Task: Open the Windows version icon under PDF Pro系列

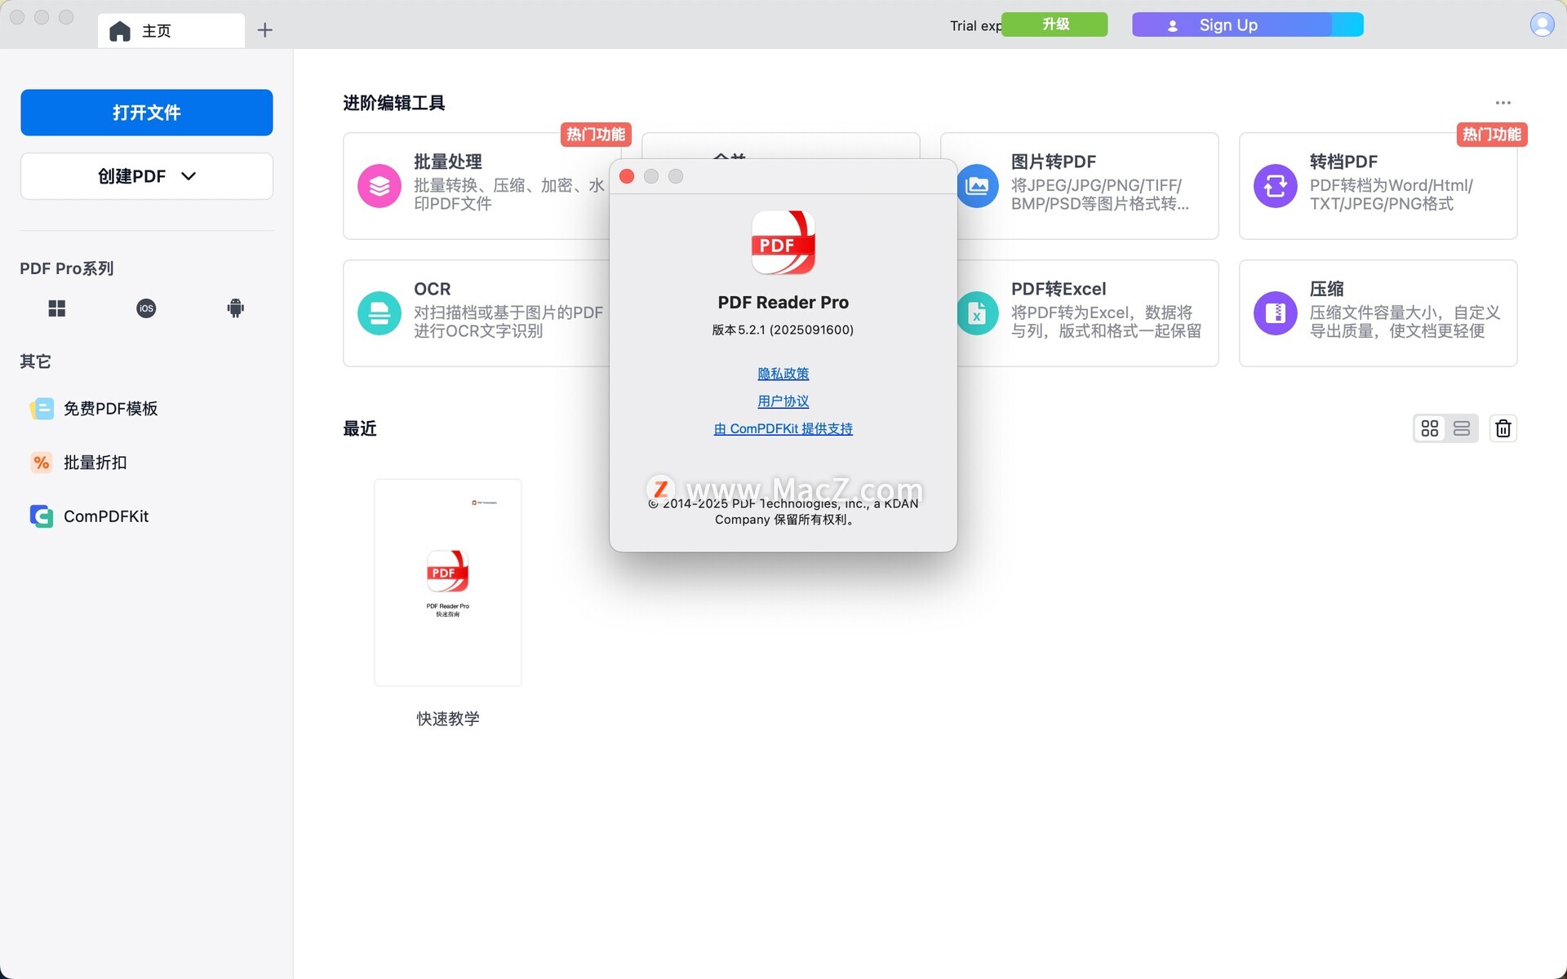Action: point(56,308)
